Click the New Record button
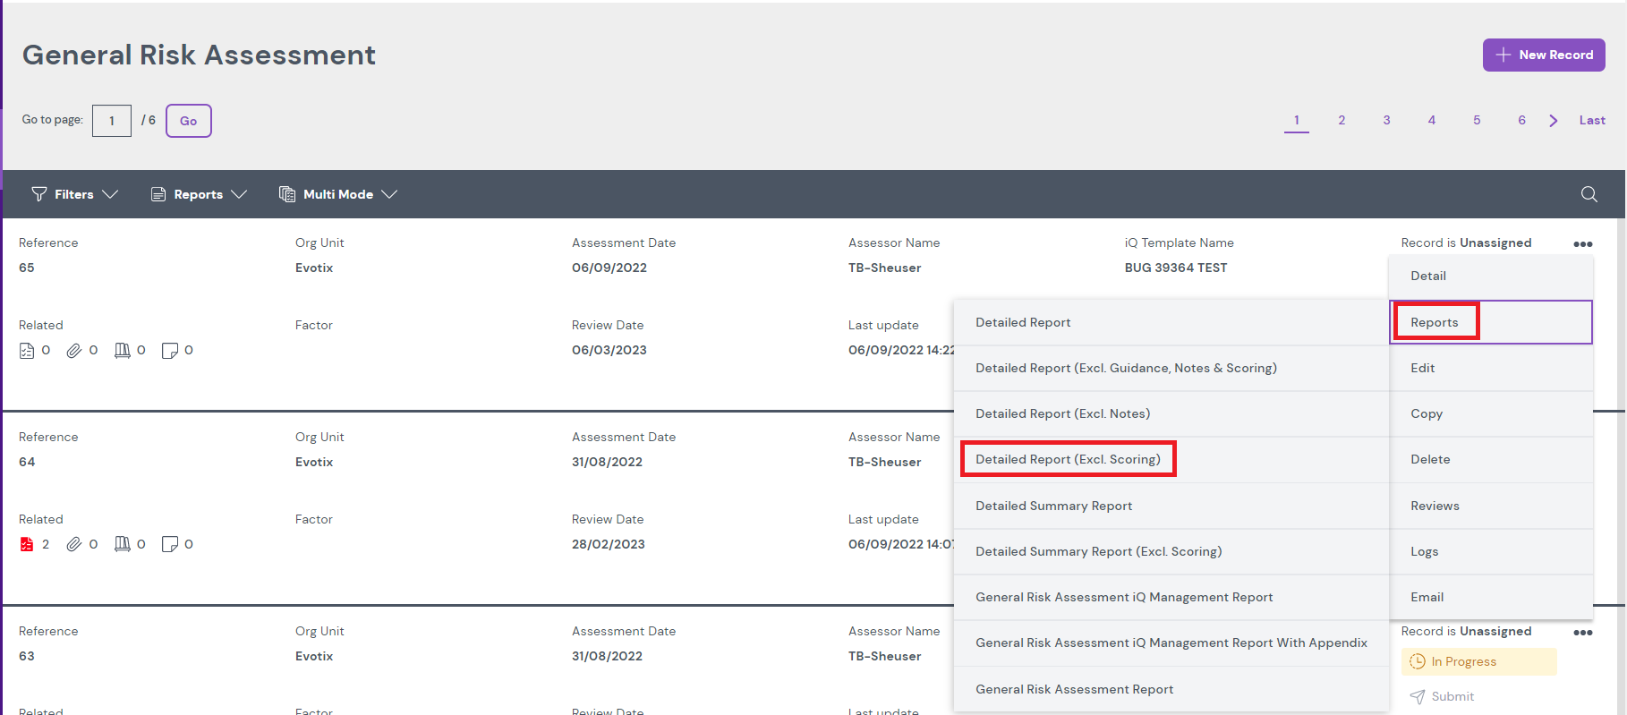This screenshot has height=715, width=1627. 1543,55
